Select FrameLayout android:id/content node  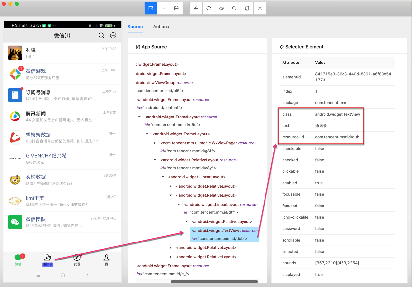click(x=174, y=104)
